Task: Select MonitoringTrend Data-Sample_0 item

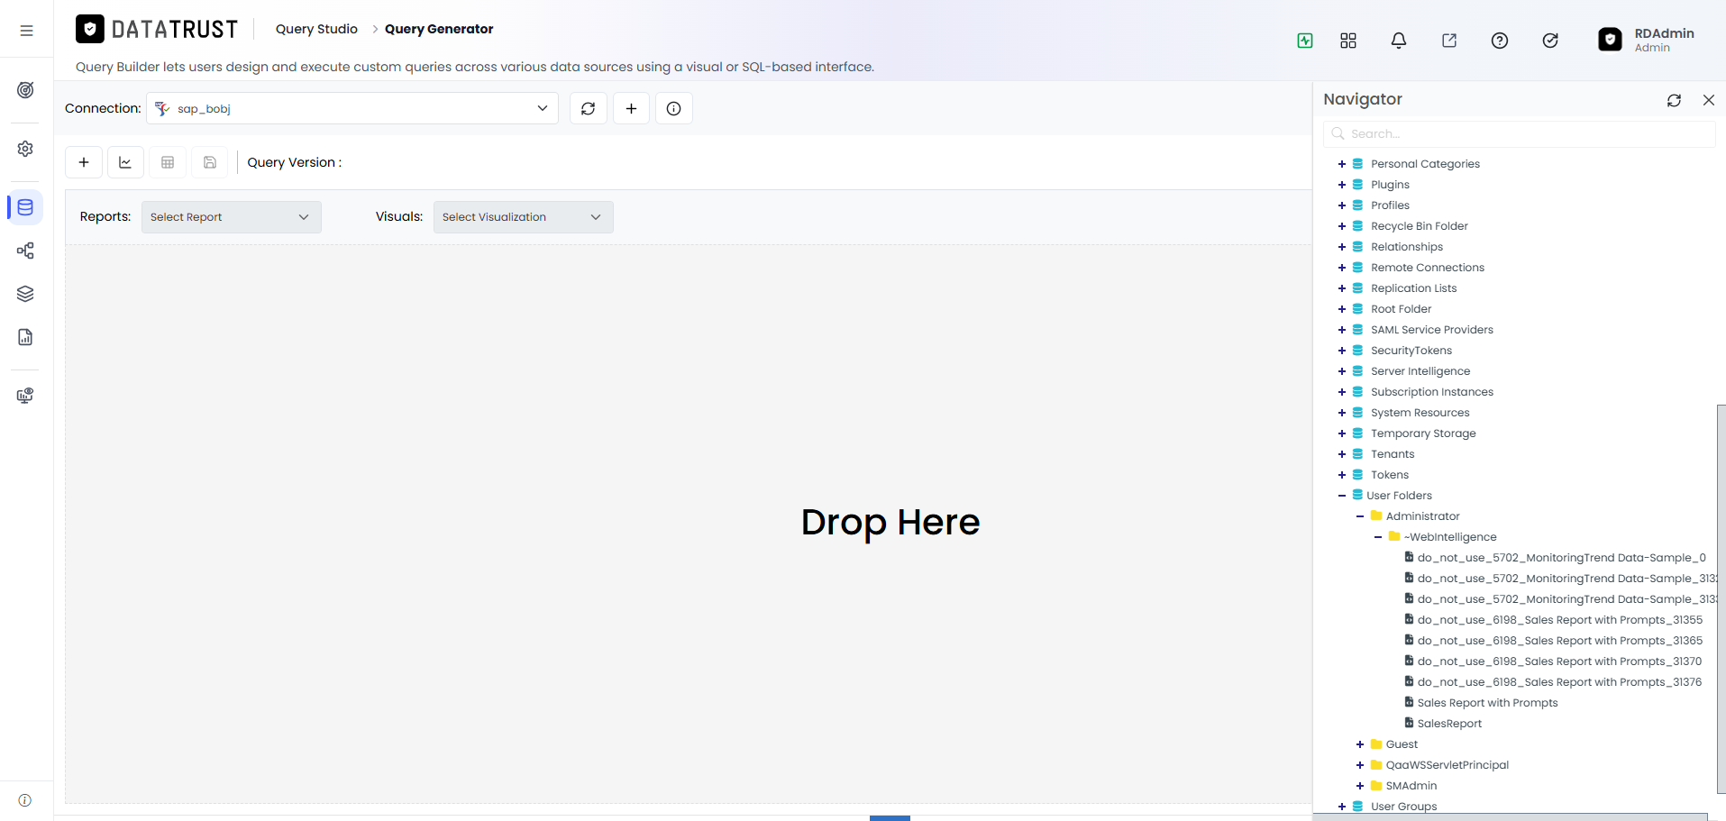Action: (x=1562, y=558)
